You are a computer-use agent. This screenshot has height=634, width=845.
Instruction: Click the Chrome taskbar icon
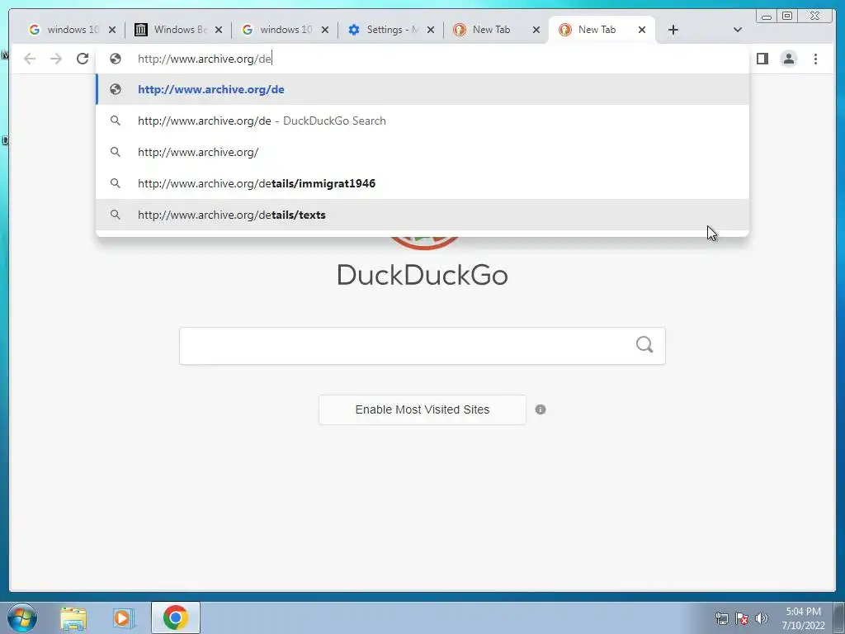[x=175, y=617]
